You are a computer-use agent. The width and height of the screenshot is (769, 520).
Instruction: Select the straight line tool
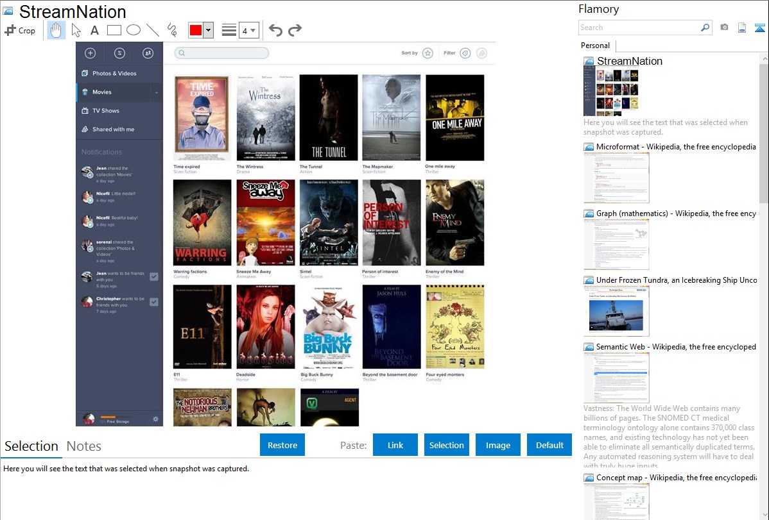(x=153, y=30)
